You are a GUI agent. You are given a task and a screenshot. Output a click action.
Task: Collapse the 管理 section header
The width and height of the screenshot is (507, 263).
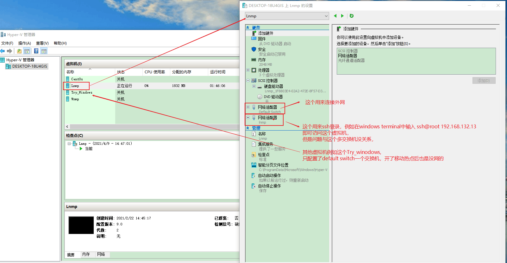[248, 128]
